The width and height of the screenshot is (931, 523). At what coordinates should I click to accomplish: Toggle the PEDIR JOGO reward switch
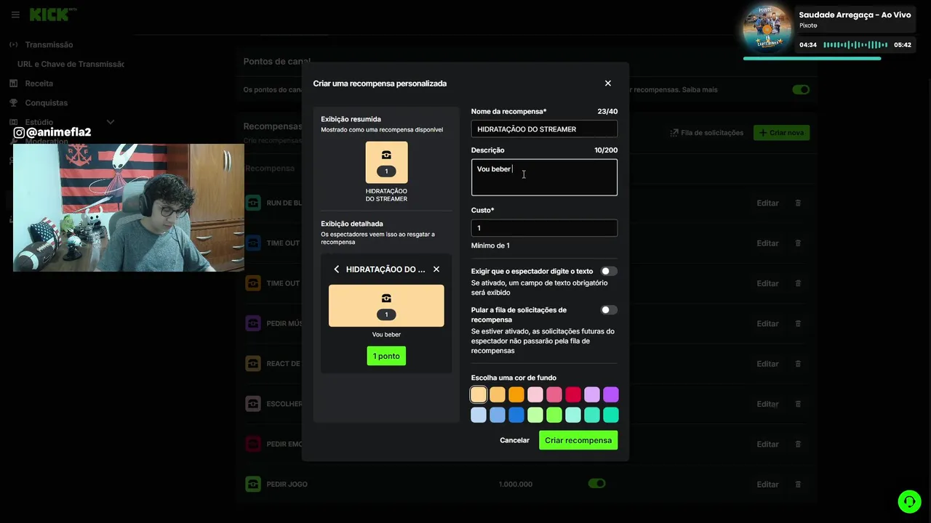tap(597, 484)
